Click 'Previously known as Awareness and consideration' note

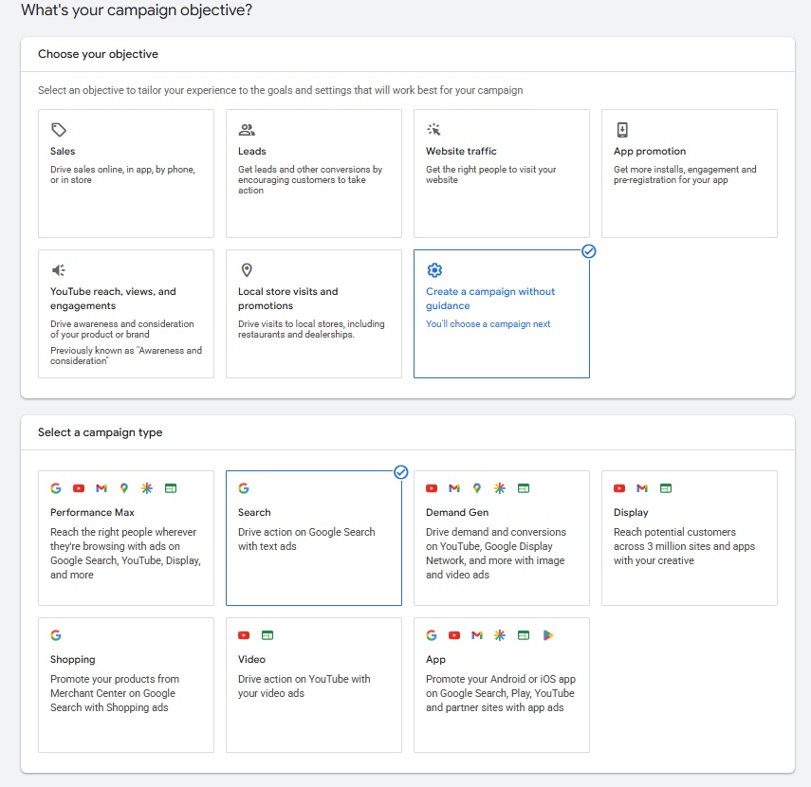[x=126, y=356]
